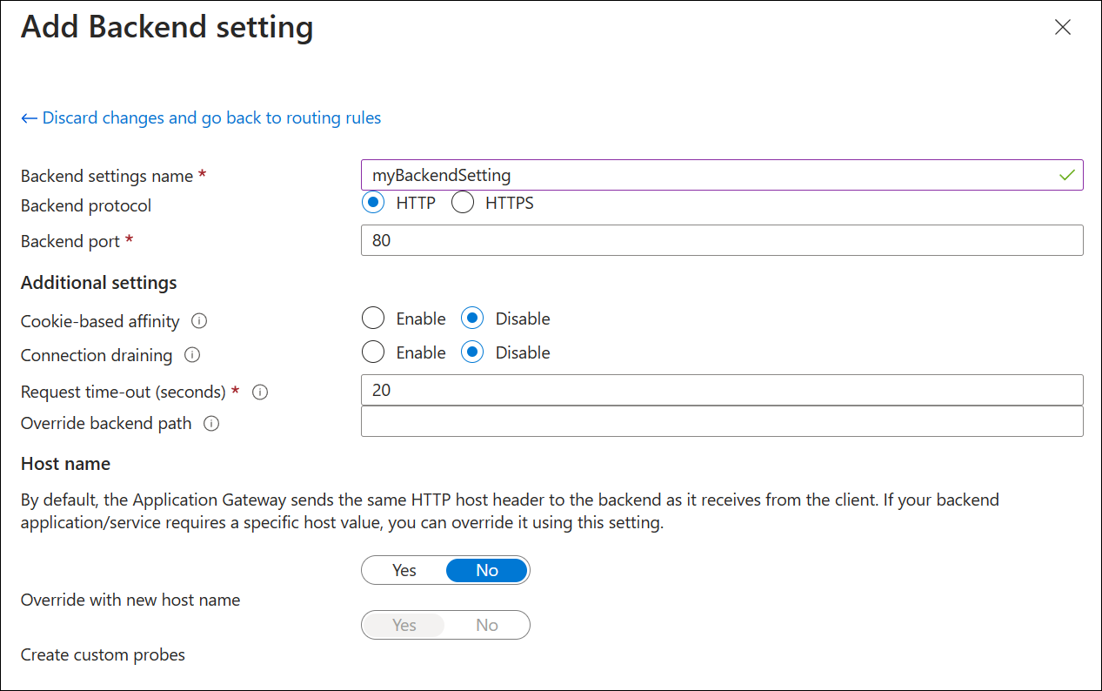Click the info icon for Override backend path
The width and height of the screenshot is (1102, 691).
[x=210, y=424]
